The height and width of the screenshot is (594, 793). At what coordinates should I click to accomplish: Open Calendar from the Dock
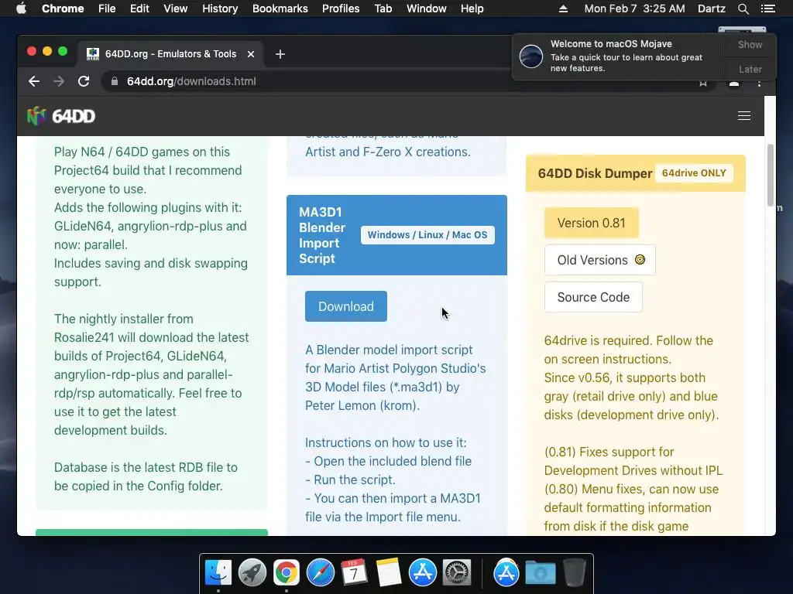tap(354, 573)
